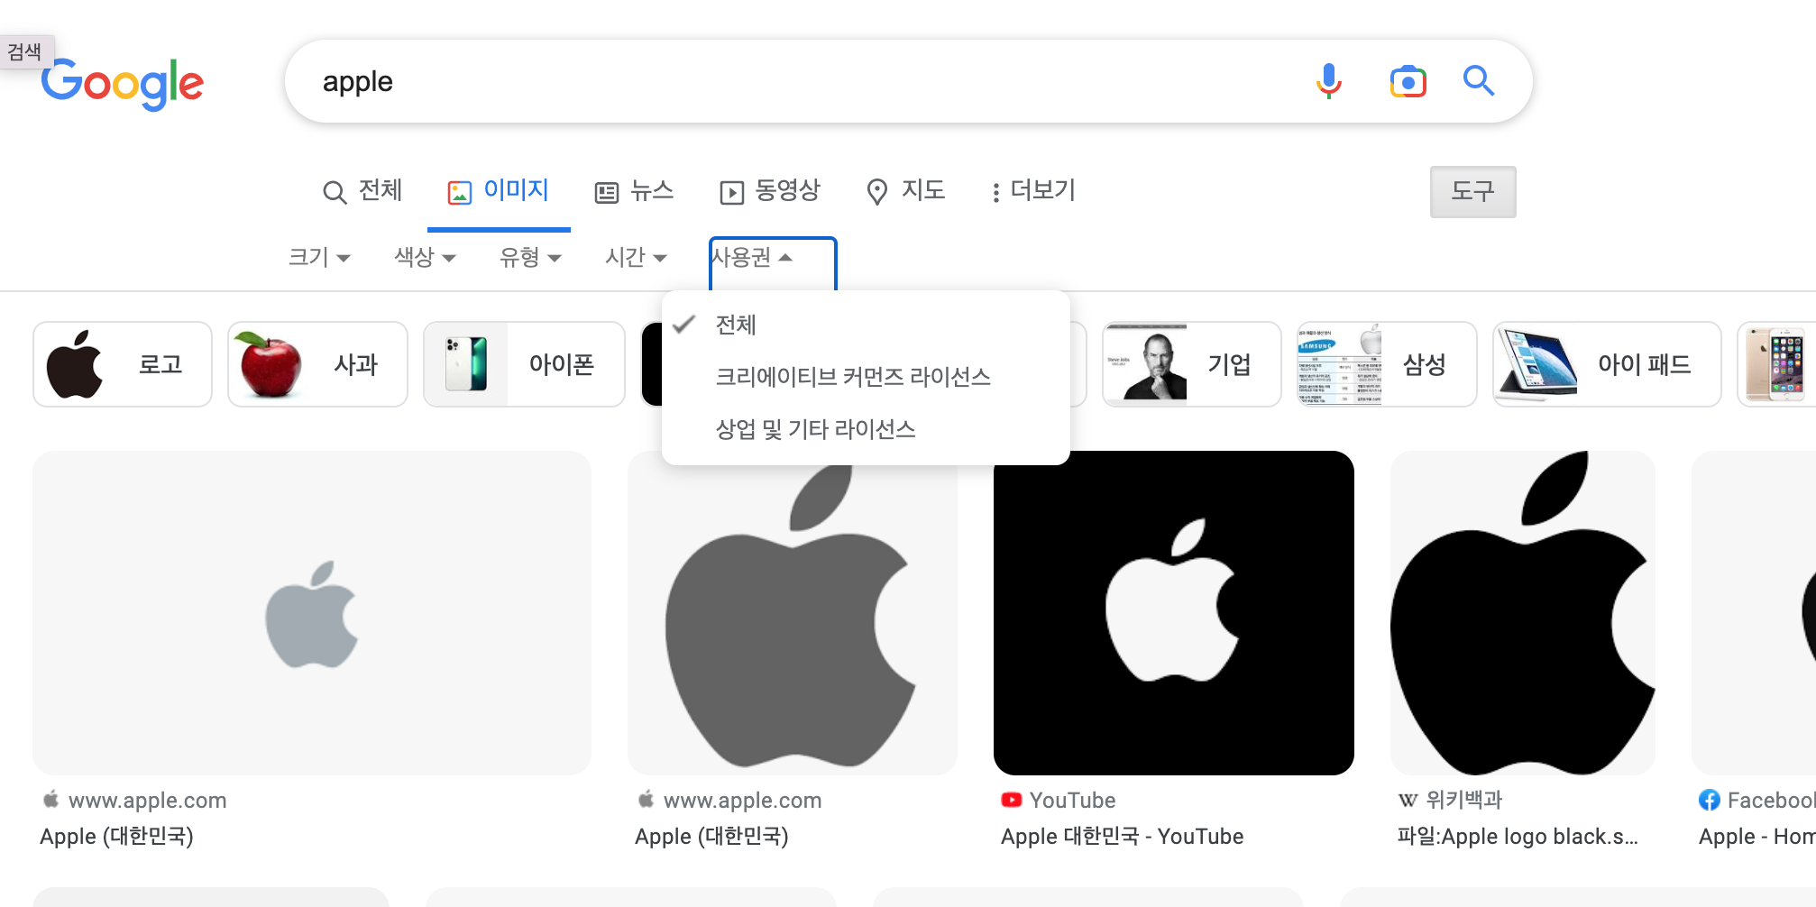Image resolution: width=1816 pixels, height=907 pixels.
Task: Click the Facebook source label
Action: (1771, 801)
